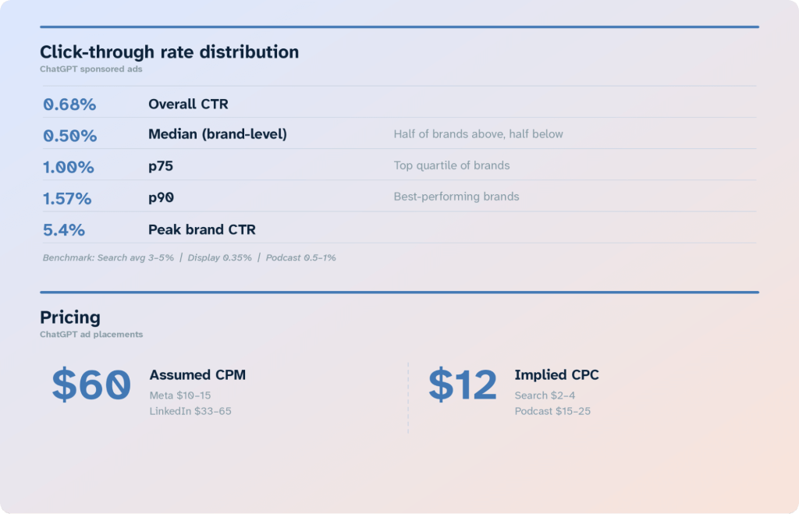Click the 'Display 0.35%' benchmark

pos(219,257)
